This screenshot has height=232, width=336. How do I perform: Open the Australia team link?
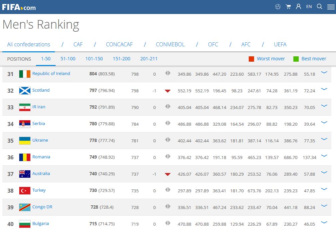pyautogui.click(x=41, y=173)
